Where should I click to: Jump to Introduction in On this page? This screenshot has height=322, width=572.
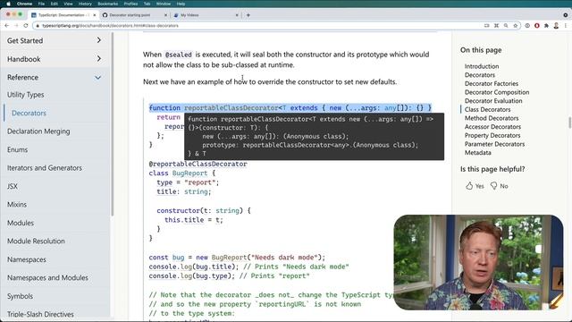point(482,66)
